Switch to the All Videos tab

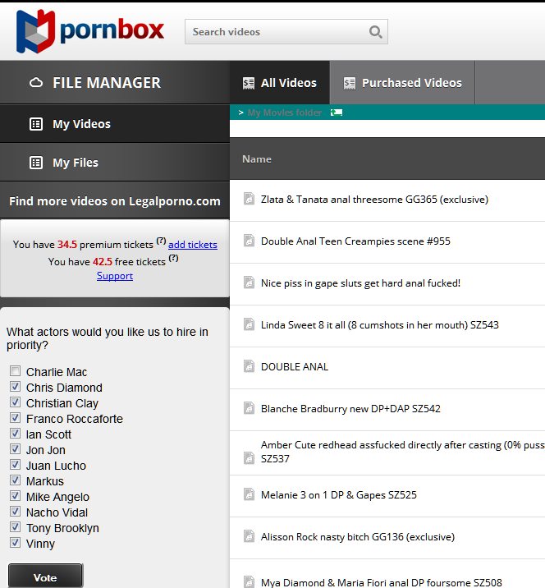pos(280,83)
